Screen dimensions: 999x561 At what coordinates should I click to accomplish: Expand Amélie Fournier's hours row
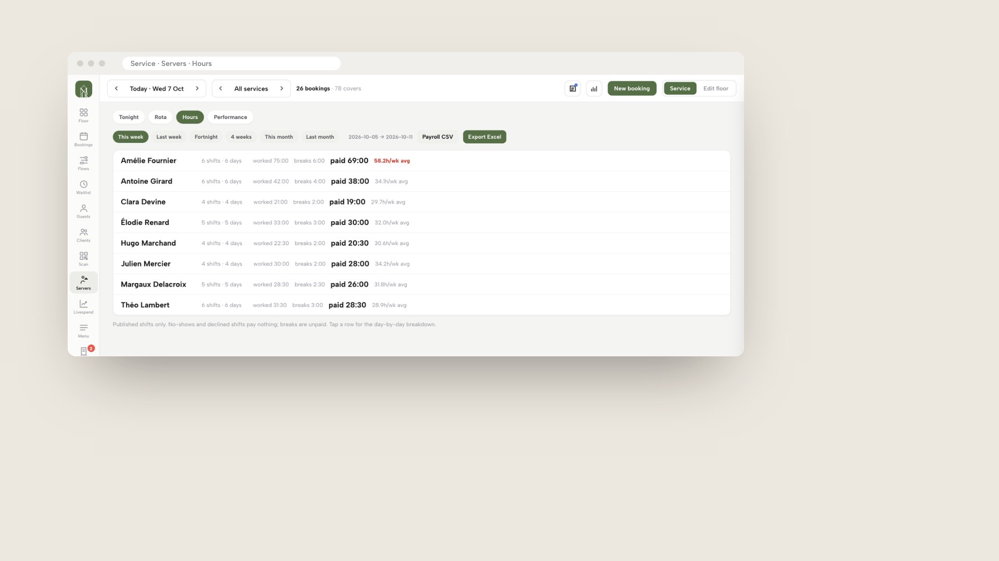[421, 161]
